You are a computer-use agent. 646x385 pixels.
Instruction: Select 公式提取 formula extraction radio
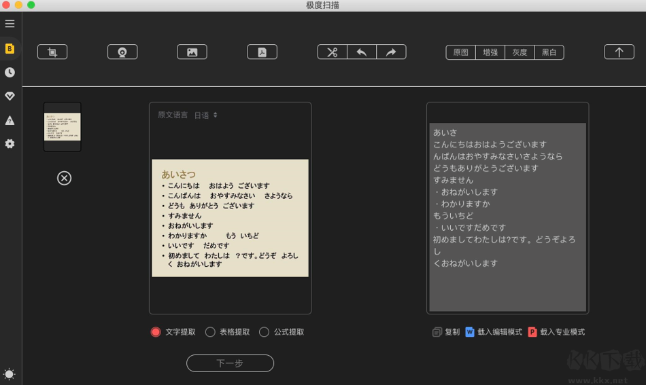pyautogui.click(x=264, y=332)
